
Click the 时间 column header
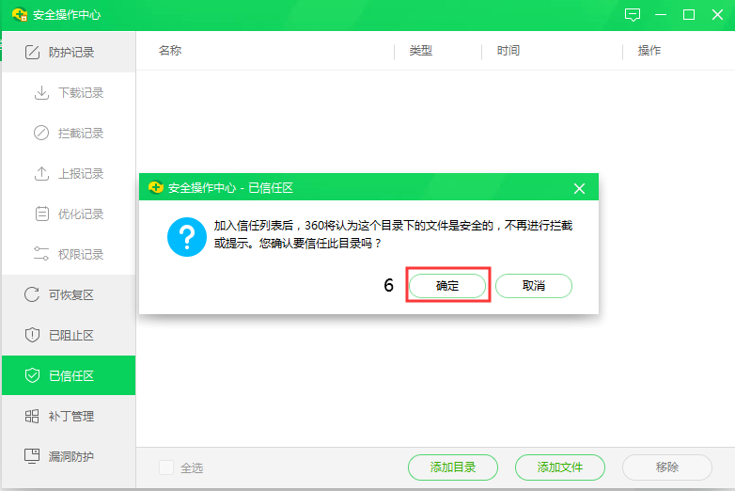click(x=508, y=51)
